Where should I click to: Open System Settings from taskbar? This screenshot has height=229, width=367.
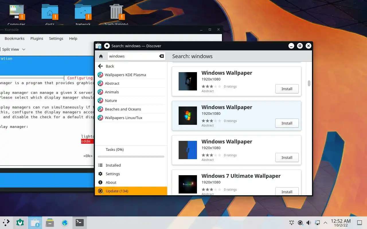[x=20, y=222]
